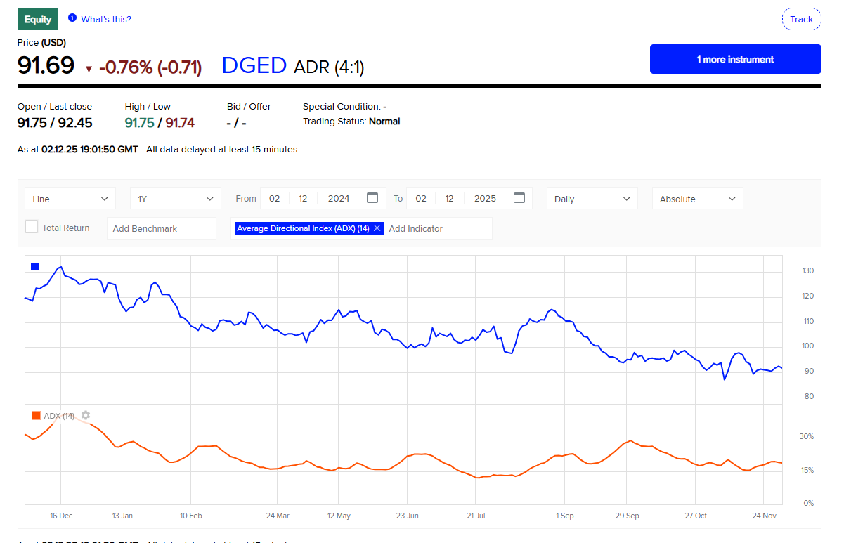Open ADX (14) settings gear icon
The image size is (851, 543).
(x=86, y=415)
